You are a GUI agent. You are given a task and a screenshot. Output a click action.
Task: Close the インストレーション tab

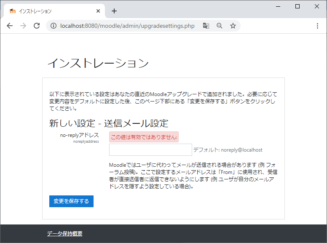click(x=98, y=11)
